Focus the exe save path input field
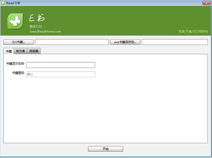The image size is (212, 158). click(175, 42)
